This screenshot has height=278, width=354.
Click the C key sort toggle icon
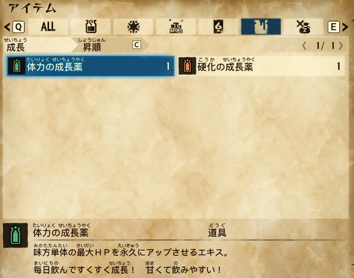click(136, 45)
